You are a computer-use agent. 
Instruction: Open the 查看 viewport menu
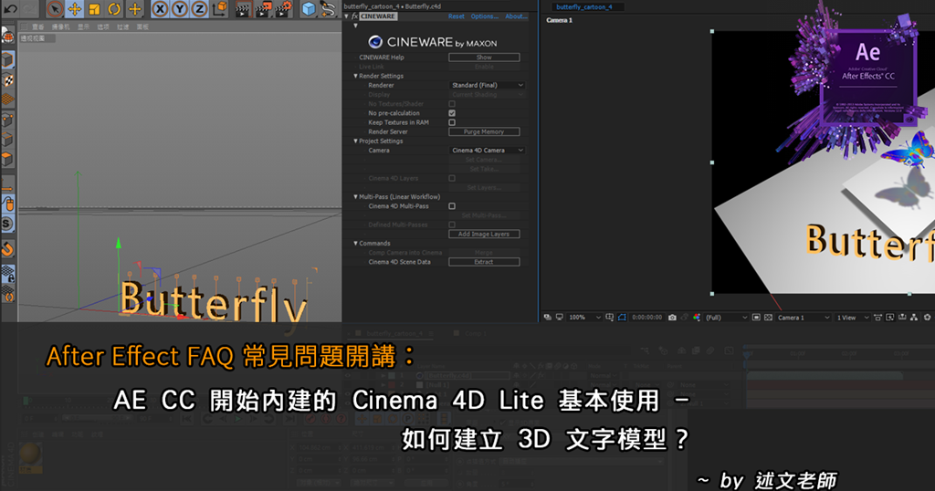point(38,26)
